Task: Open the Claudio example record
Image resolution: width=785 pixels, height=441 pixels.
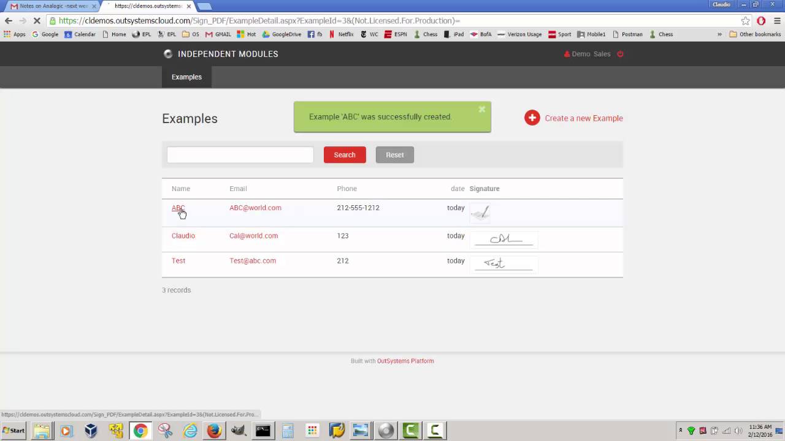Action: (183, 236)
